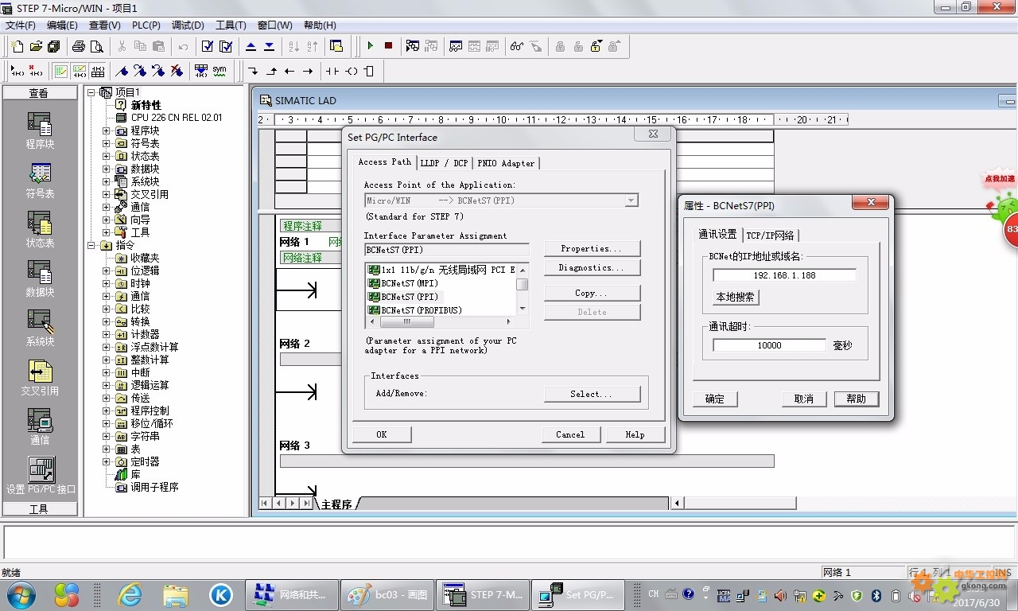
Task: Expand the 定时器 instruction node
Action: point(107,461)
